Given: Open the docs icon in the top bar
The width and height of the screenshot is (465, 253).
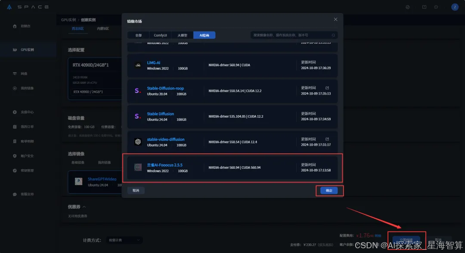Looking at the screenshot, I should [x=425, y=7].
